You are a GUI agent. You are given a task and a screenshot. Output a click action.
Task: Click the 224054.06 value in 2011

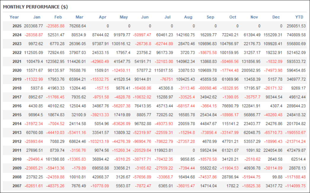(x=273, y=151)
